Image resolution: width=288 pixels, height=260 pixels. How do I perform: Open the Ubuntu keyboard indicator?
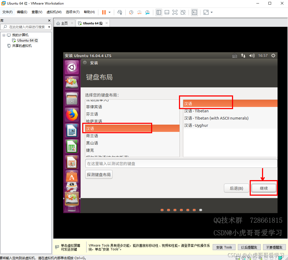pyautogui.click(x=234, y=56)
